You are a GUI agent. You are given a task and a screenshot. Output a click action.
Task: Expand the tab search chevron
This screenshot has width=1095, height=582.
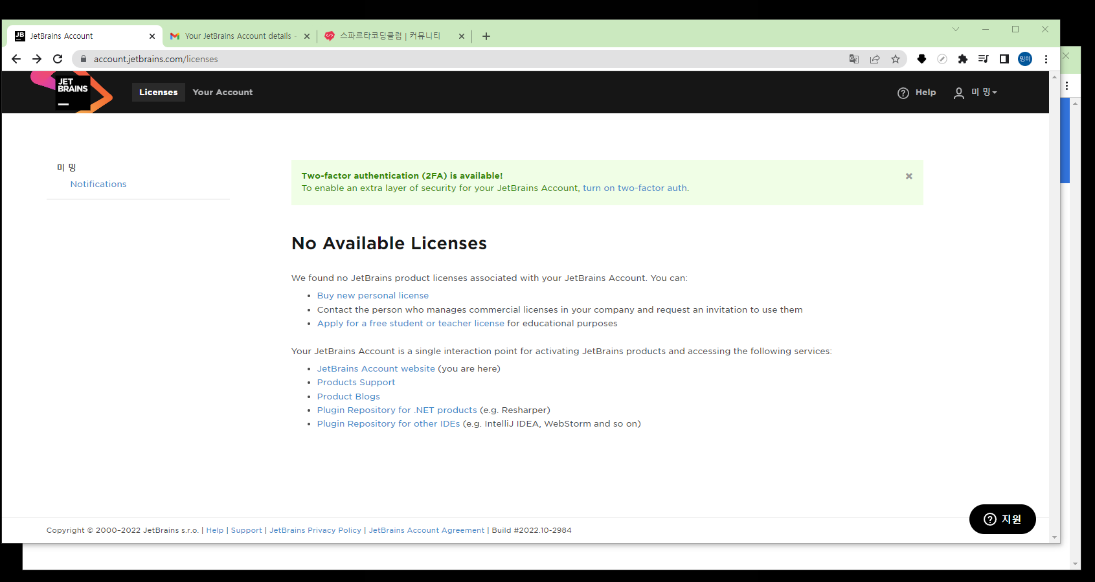tap(956, 29)
